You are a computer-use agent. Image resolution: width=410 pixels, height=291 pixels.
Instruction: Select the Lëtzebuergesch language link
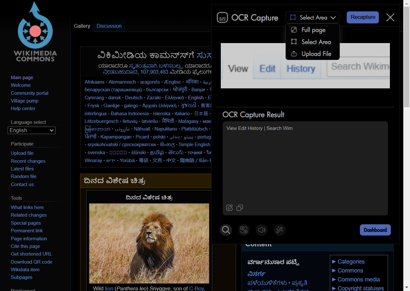coord(101,121)
